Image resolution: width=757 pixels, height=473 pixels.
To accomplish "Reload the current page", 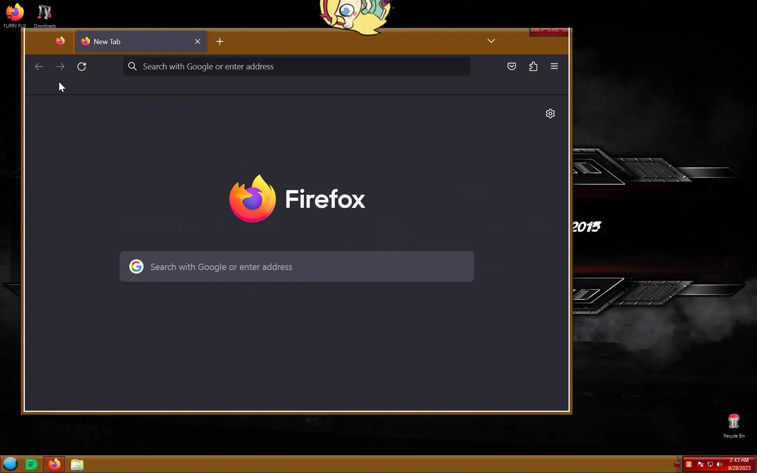I will [x=82, y=67].
